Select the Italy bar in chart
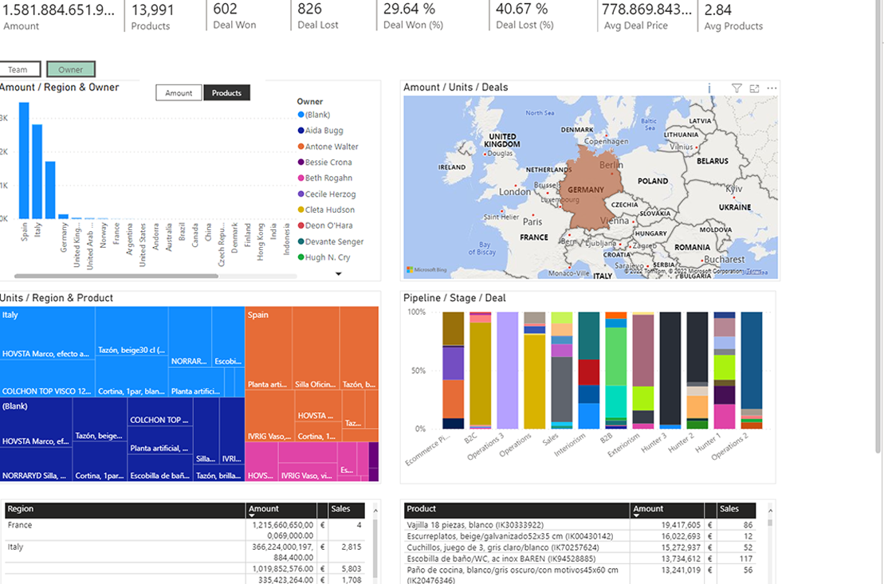Screen dimensions: 884x584 [37, 172]
